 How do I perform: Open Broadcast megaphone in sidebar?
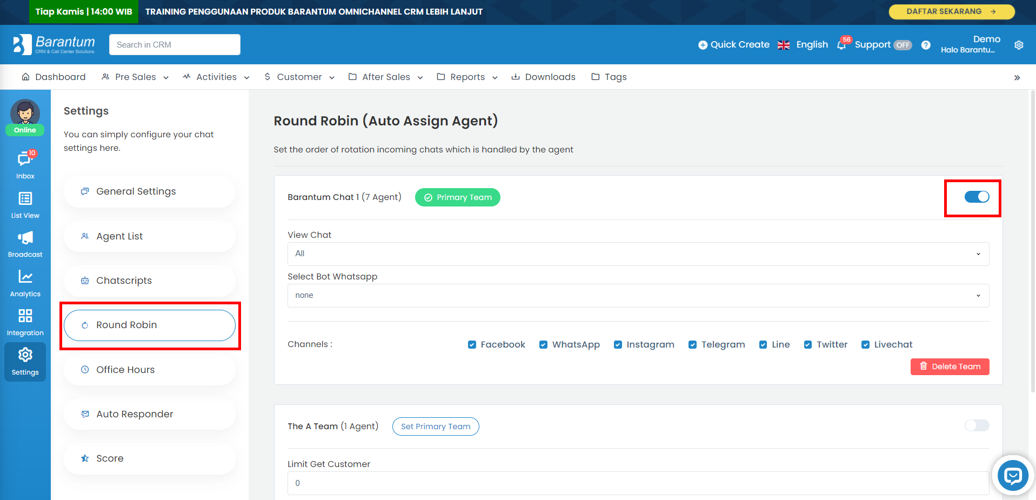pyautogui.click(x=25, y=244)
